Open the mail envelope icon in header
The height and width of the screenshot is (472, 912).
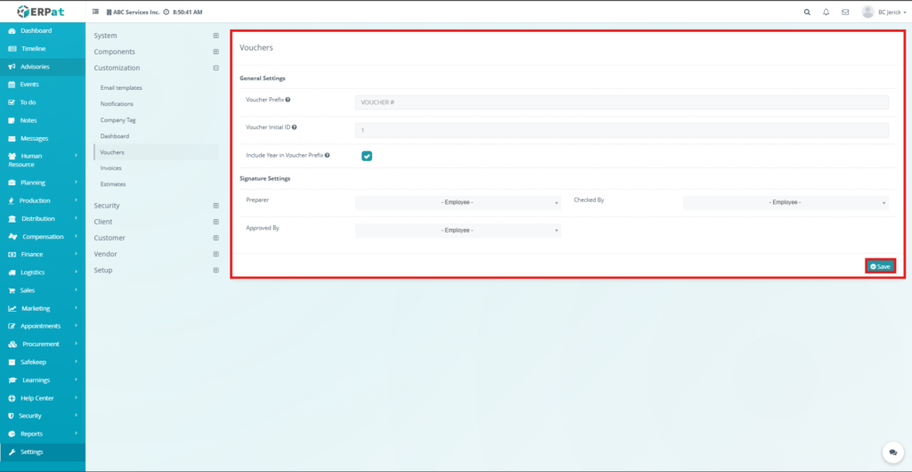point(845,12)
